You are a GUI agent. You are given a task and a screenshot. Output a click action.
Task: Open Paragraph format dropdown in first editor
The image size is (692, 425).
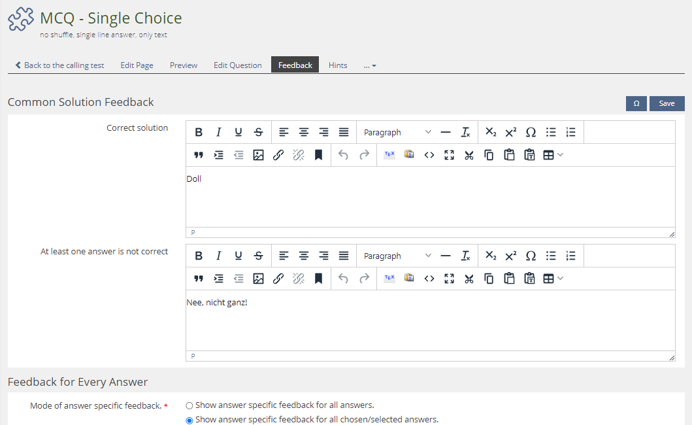click(397, 132)
